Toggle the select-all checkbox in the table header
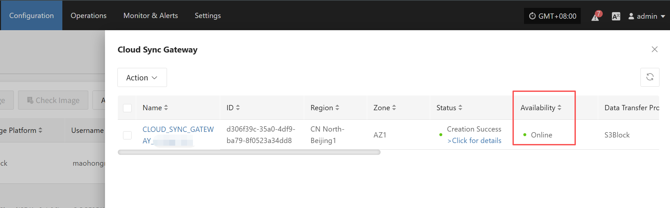 tap(127, 108)
